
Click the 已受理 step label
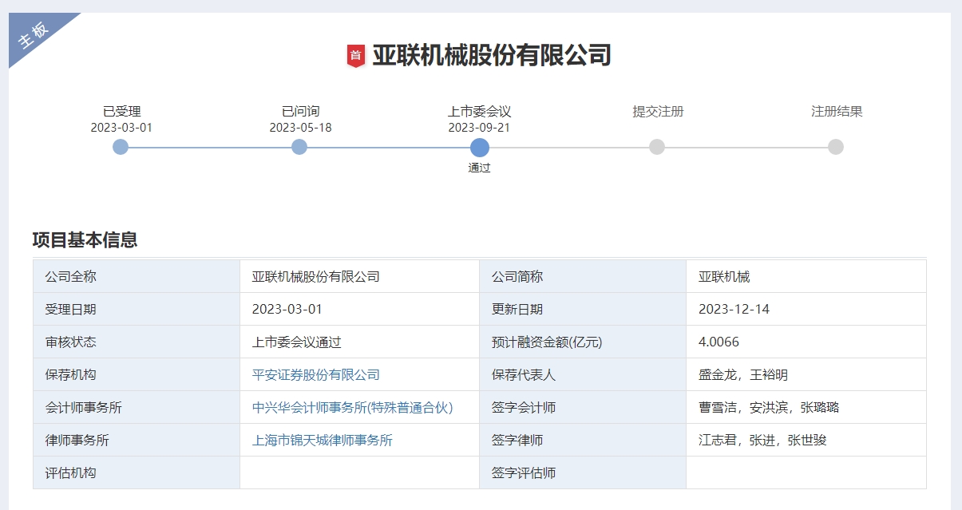click(x=122, y=112)
